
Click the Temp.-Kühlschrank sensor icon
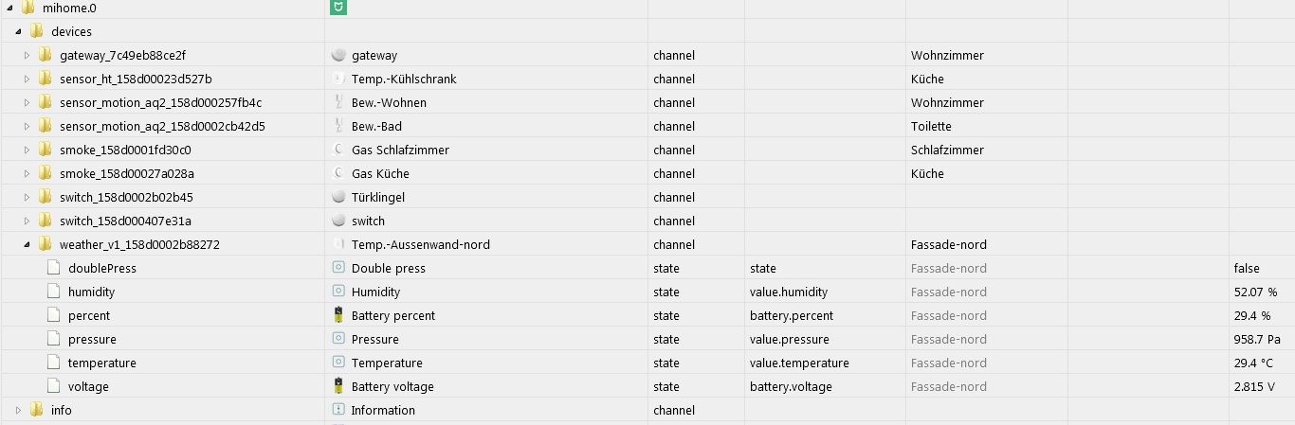[338, 79]
